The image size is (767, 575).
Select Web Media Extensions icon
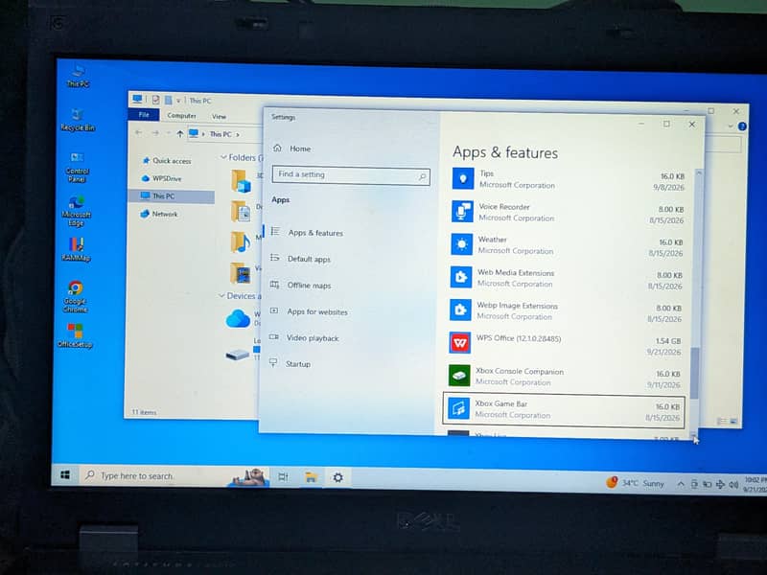tap(461, 277)
